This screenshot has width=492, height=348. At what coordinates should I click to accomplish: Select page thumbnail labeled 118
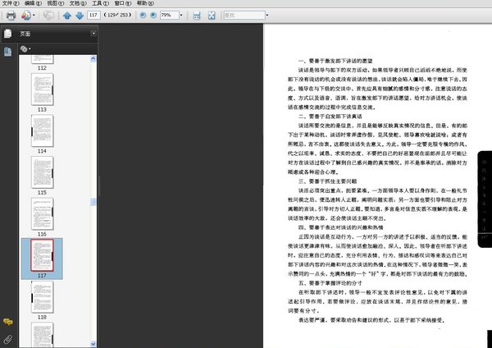pyautogui.click(x=43, y=297)
